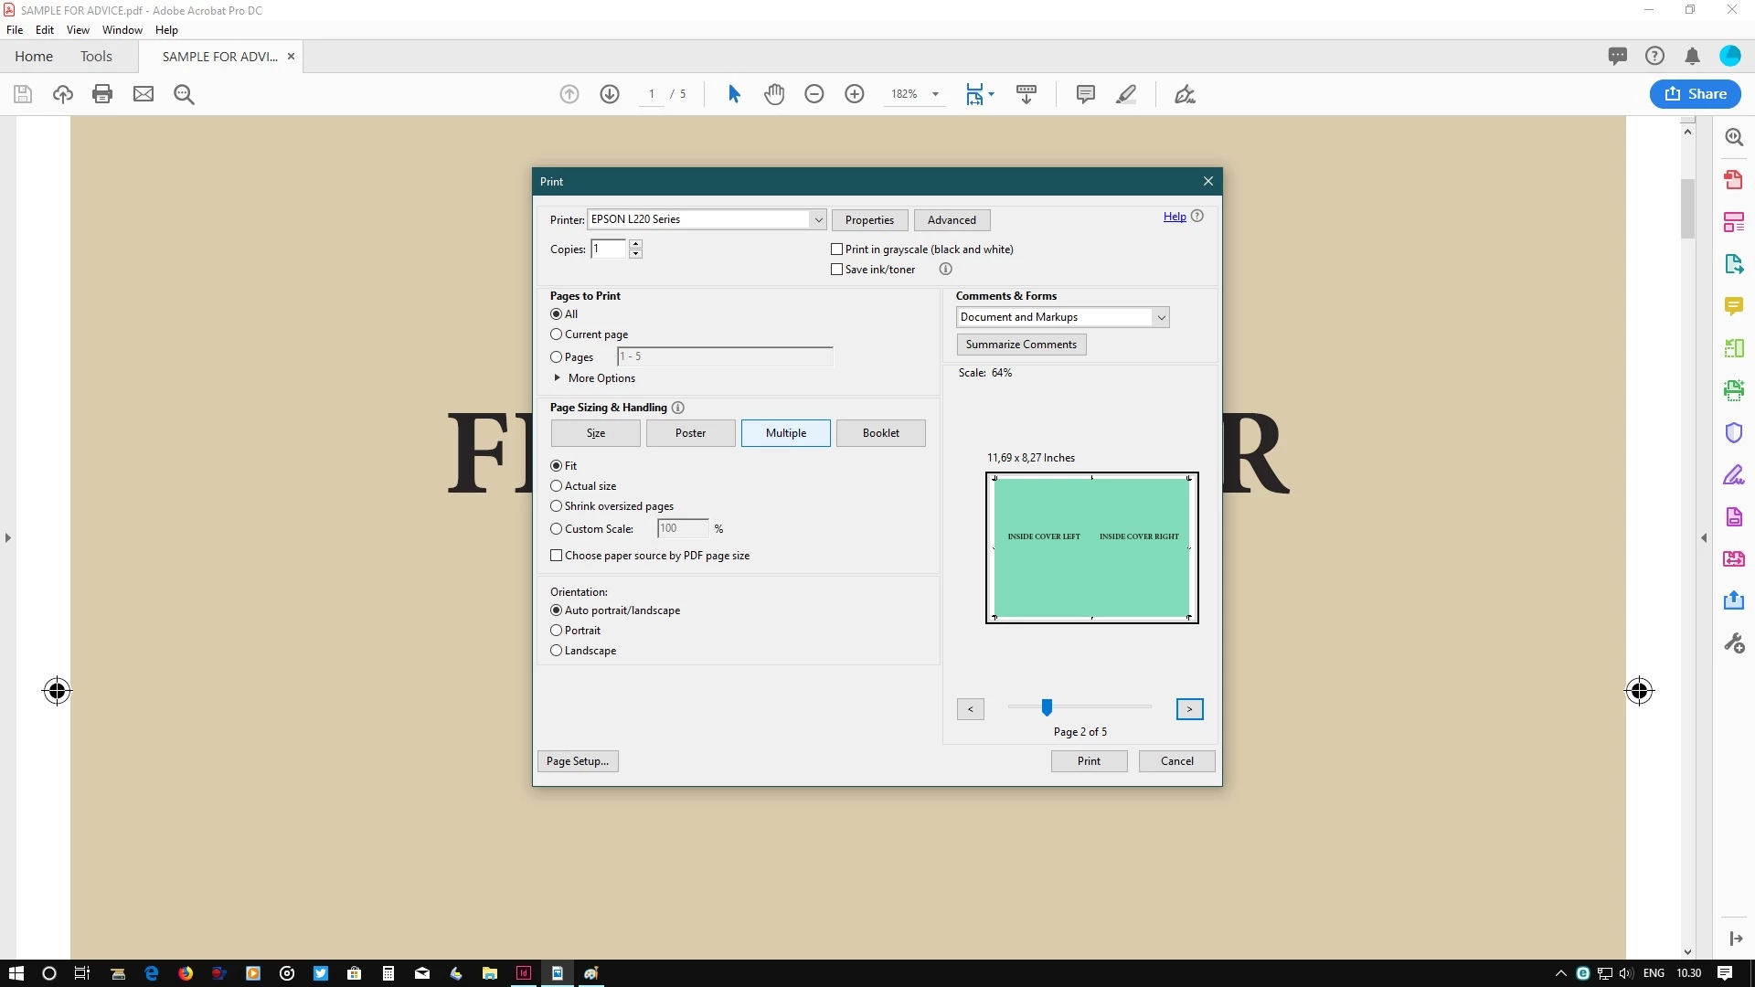The image size is (1755, 987).
Task: Click the preview page slider handle
Action: [x=1048, y=707]
